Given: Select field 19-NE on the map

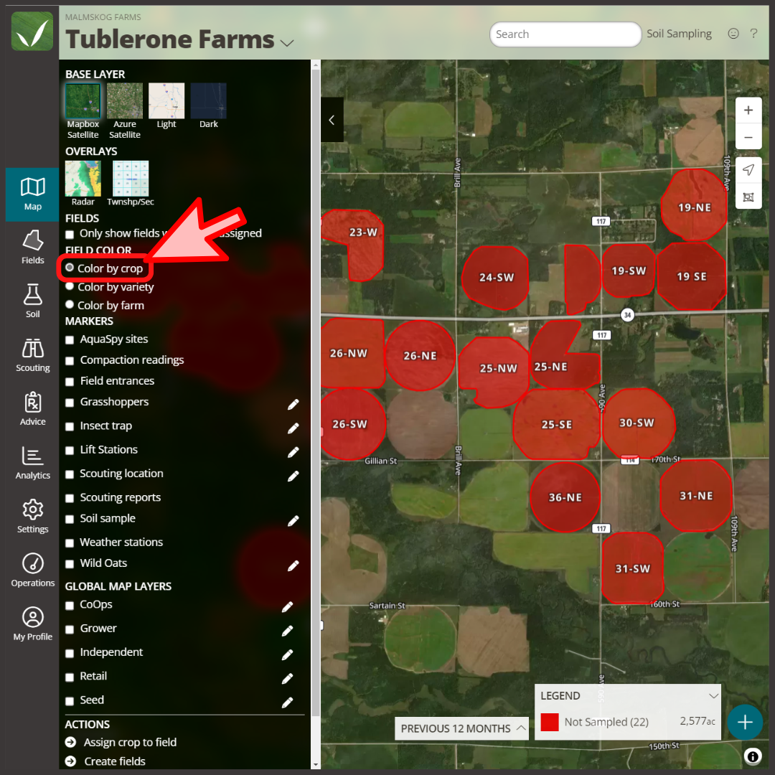Looking at the screenshot, I should point(694,207).
